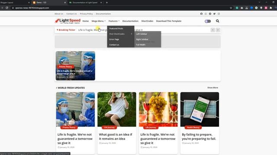Select Featured Posts menu entry
This screenshot has height=155, width=277.
pyautogui.click(x=116, y=28)
